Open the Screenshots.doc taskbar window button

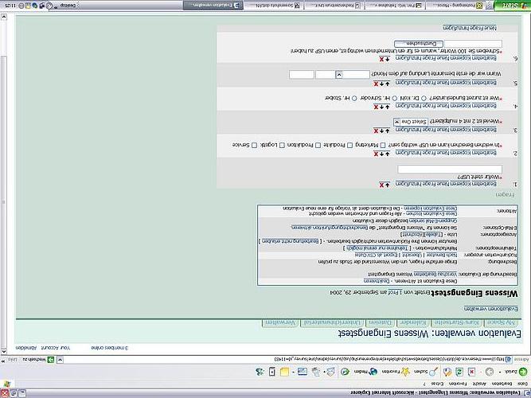click(x=273, y=6)
